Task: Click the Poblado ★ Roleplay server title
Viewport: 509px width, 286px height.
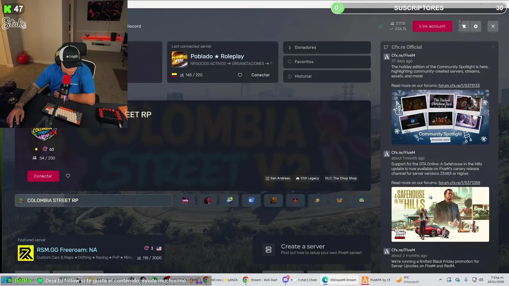Action: pos(217,56)
